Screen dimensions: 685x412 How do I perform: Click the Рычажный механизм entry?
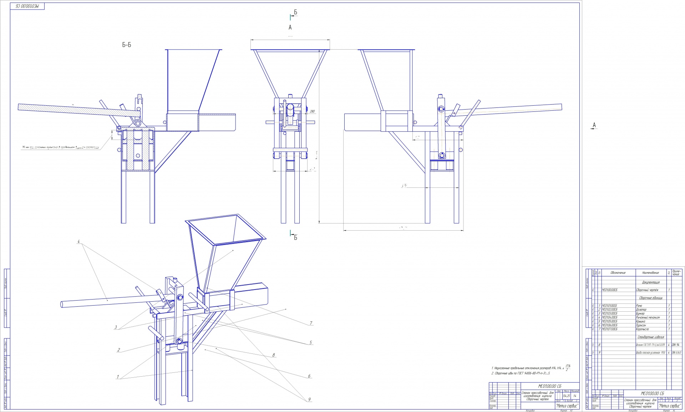[x=648, y=317]
